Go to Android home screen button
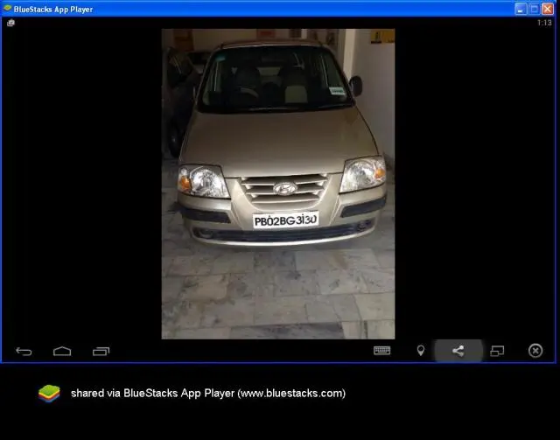560x440 pixels. (x=62, y=352)
